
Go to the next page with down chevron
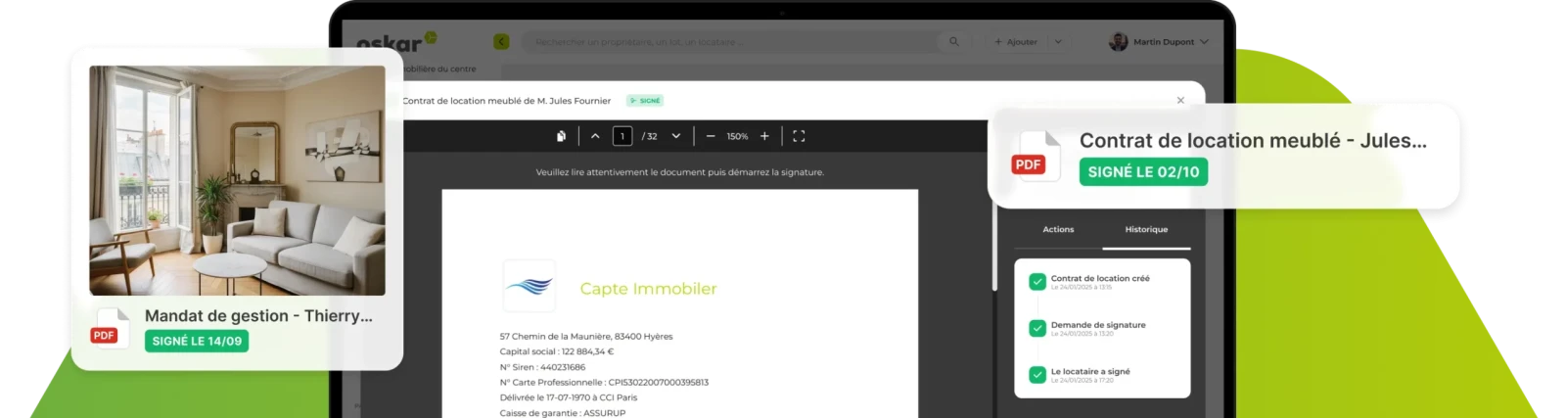(x=676, y=136)
